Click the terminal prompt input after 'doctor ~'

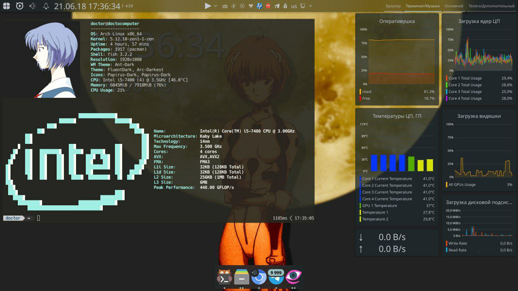(x=38, y=218)
